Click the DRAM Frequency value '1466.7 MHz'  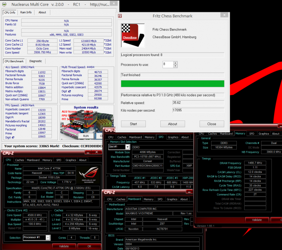255,163
